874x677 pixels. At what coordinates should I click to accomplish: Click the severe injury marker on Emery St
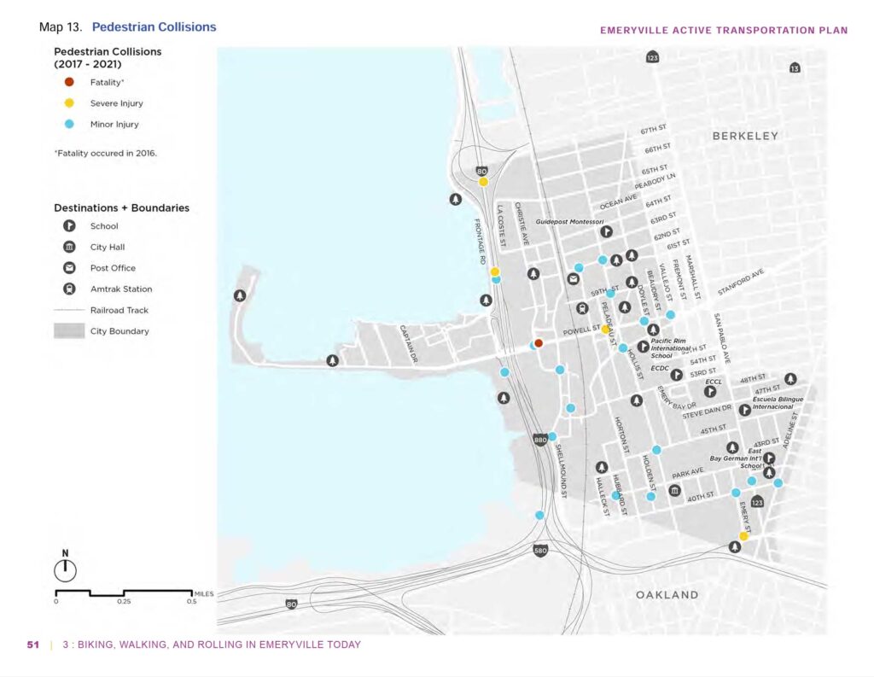pyautogui.click(x=743, y=536)
